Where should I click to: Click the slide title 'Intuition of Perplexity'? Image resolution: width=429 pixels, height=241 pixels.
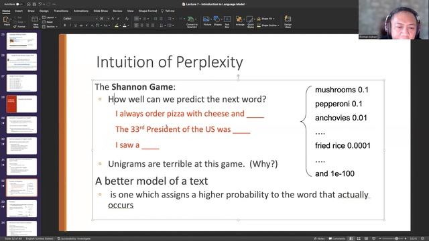(170, 62)
